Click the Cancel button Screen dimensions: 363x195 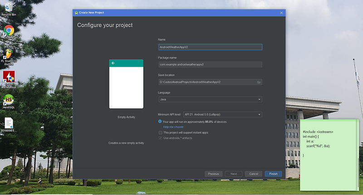coord(254,174)
